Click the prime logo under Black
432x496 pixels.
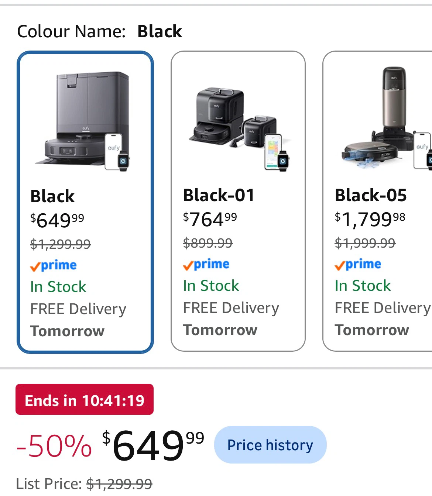[x=53, y=265]
